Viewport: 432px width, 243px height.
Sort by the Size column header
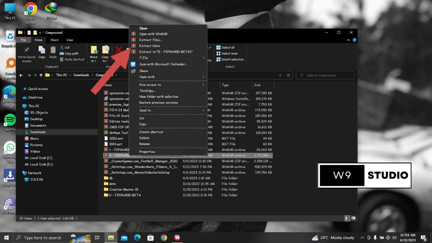point(263,85)
